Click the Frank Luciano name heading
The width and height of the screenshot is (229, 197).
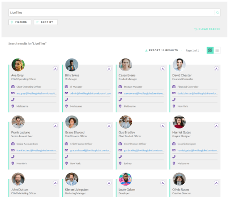(x=21, y=133)
